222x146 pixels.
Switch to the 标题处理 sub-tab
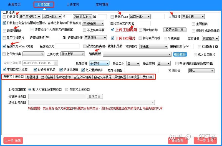click(32, 77)
